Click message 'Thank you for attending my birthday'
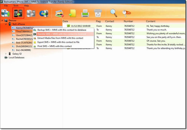Screen dimensions: 187x130 (166, 48)
